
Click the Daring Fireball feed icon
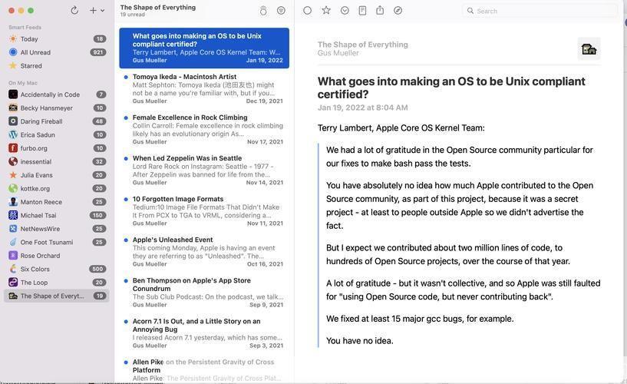(13, 121)
